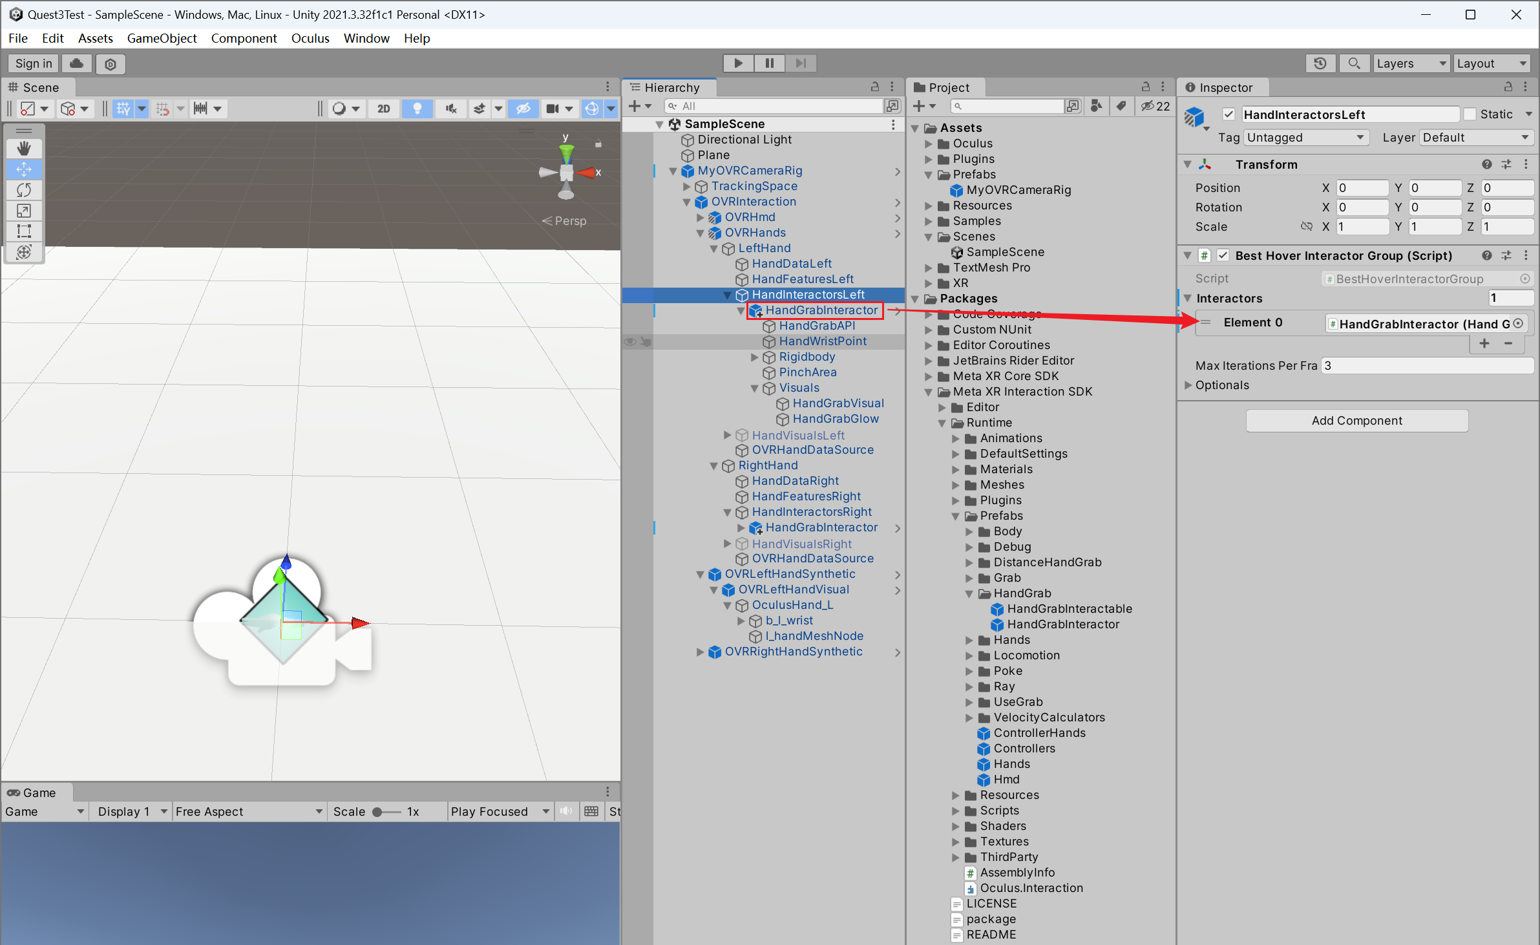Toggle 2D view mode in Scene
Screen dimensions: 1540x945
[x=384, y=109]
